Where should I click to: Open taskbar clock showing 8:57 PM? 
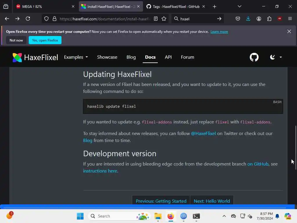265,216
